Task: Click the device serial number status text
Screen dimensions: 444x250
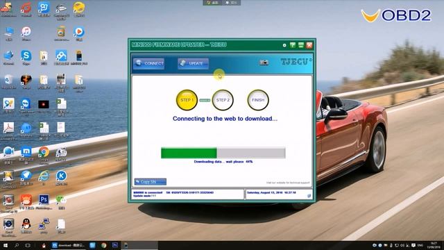Action: 189,192
